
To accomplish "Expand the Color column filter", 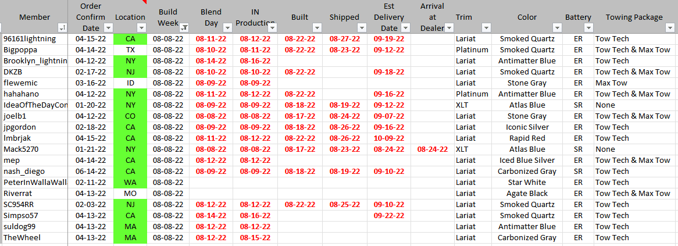I will pyautogui.click(x=556, y=28).
